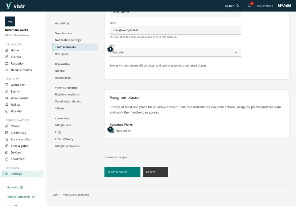The image size is (296, 206).
Task: Click the Roll call bell icon
Action: 7,105
